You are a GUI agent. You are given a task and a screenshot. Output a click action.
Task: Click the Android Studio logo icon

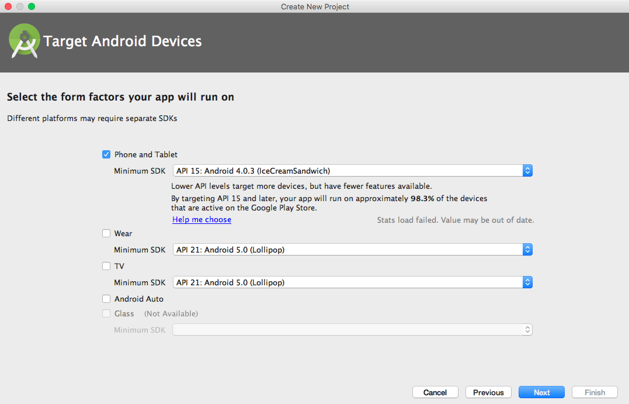click(x=24, y=41)
